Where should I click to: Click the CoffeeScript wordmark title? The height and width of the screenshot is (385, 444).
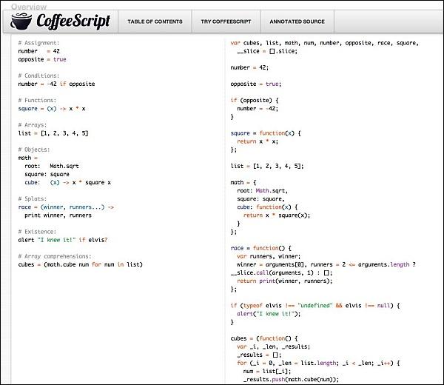[x=73, y=21]
